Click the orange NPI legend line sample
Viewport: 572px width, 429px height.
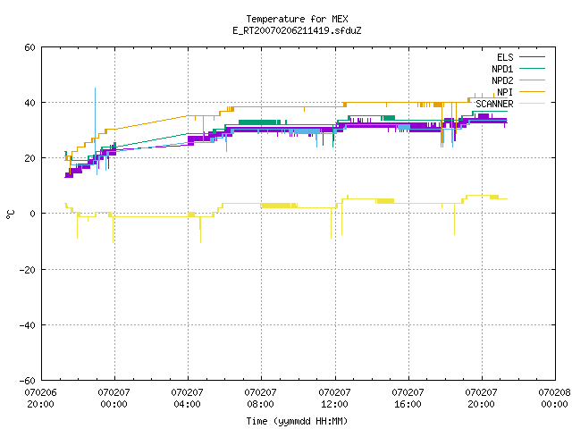(x=532, y=91)
